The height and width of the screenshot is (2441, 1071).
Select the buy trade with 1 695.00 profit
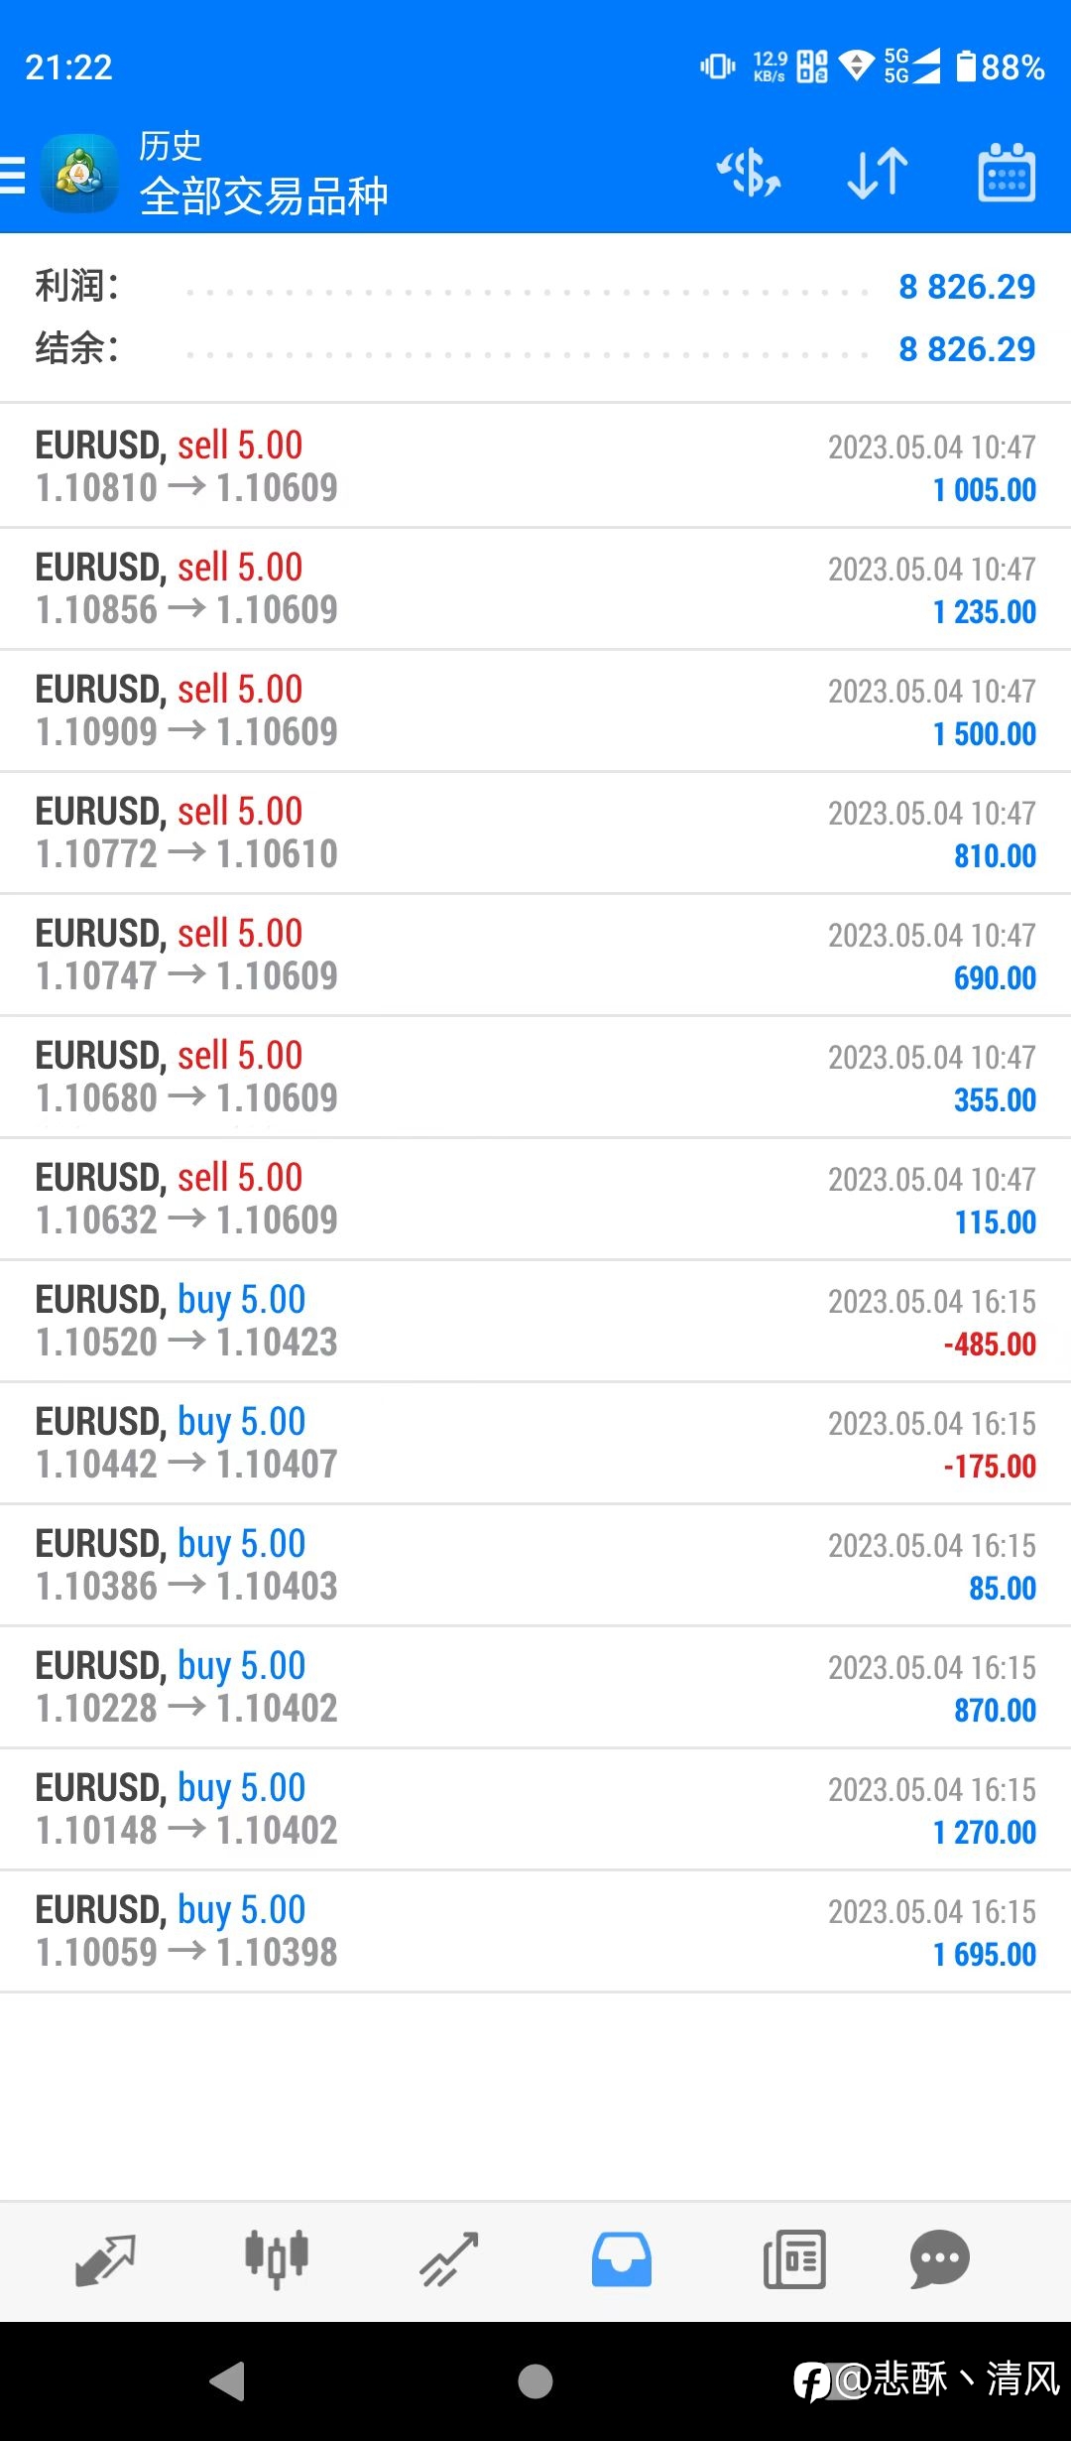pos(535,1931)
